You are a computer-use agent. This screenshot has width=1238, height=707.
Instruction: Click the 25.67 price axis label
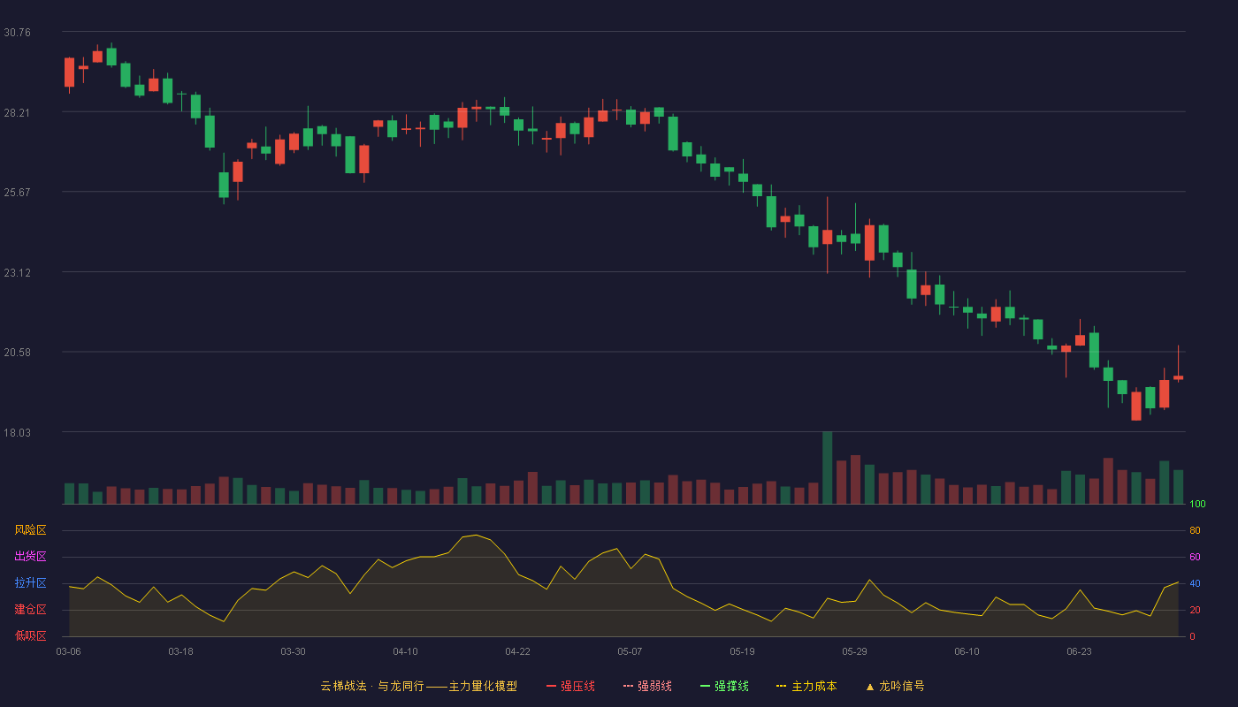17,192
